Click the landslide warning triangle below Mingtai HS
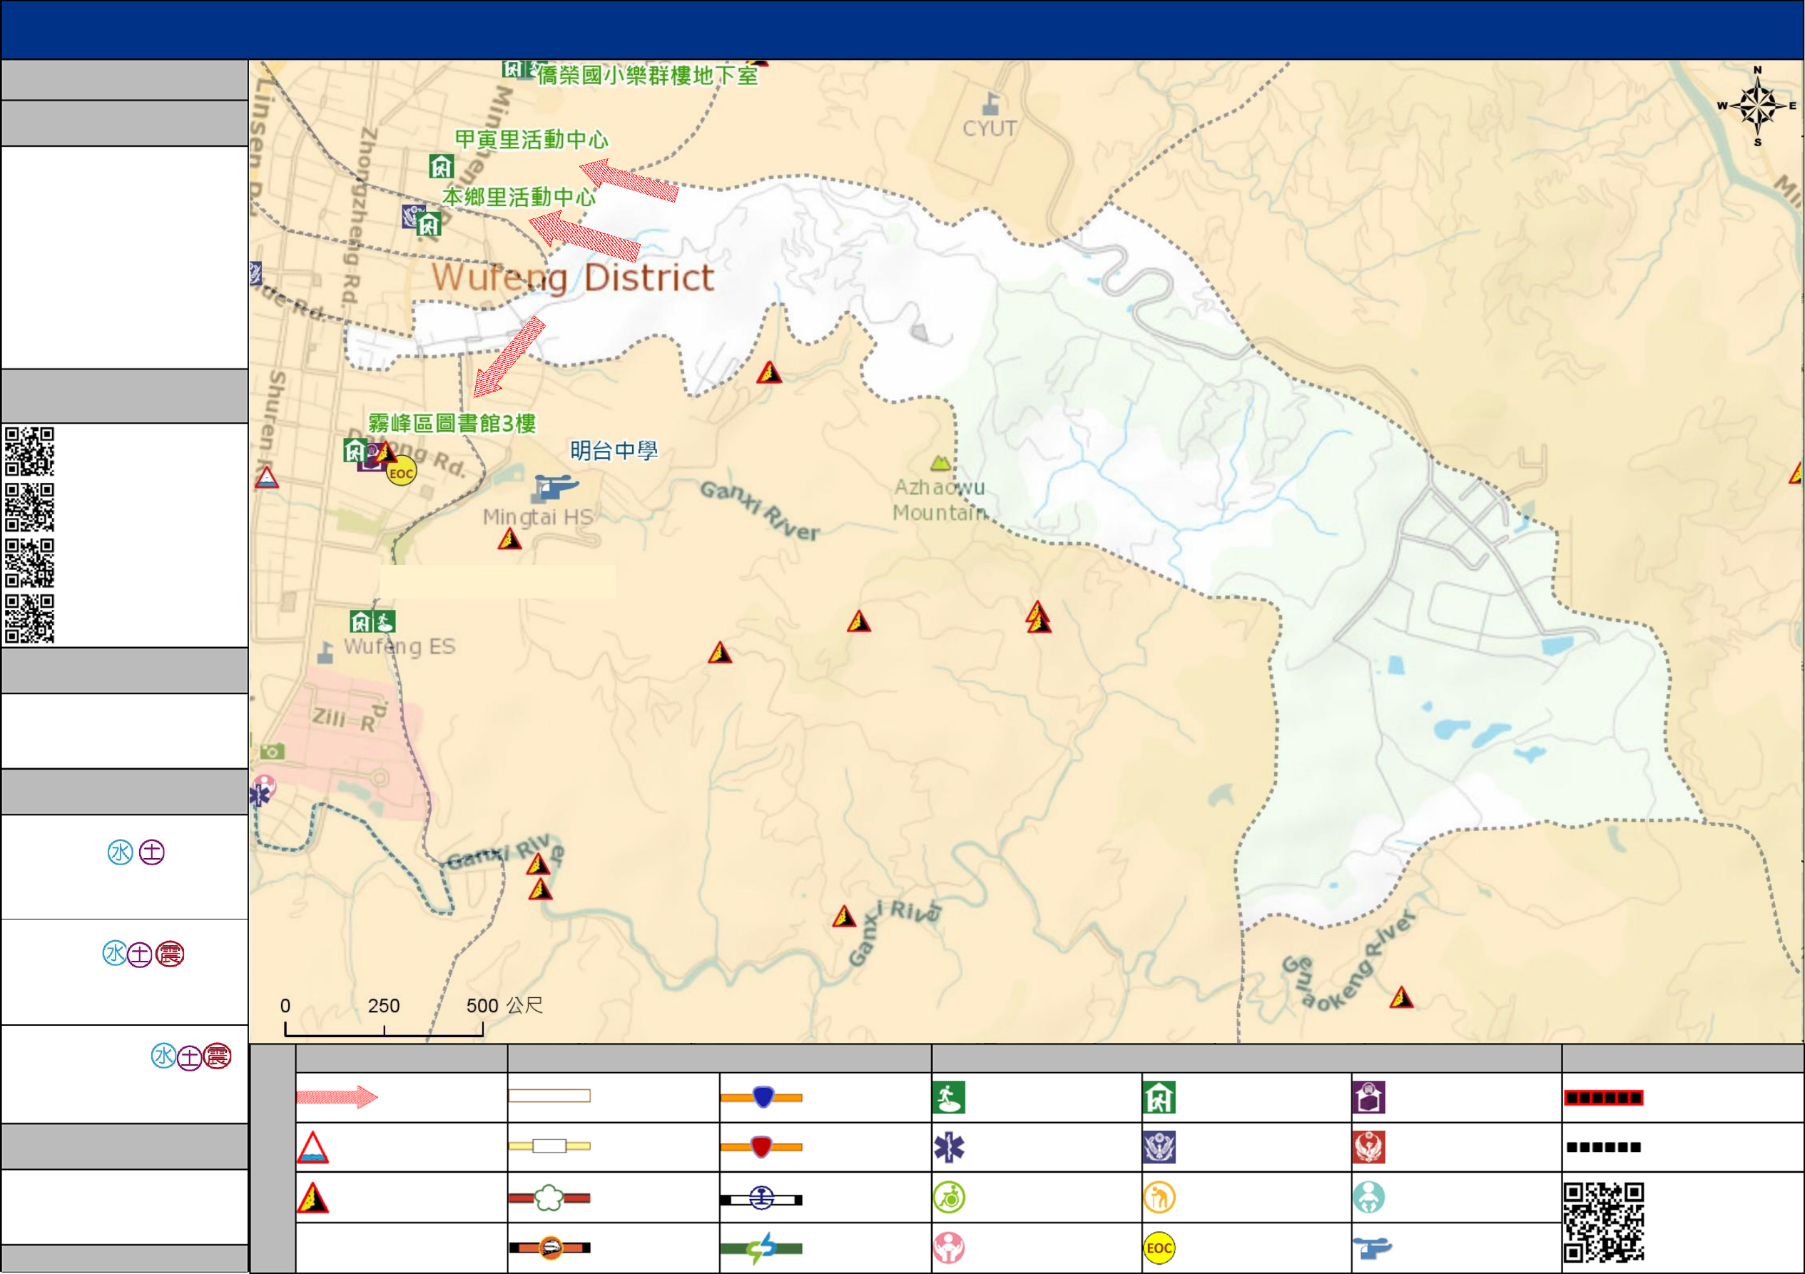The image size is (1805, 1274). (x=509, y=539)
